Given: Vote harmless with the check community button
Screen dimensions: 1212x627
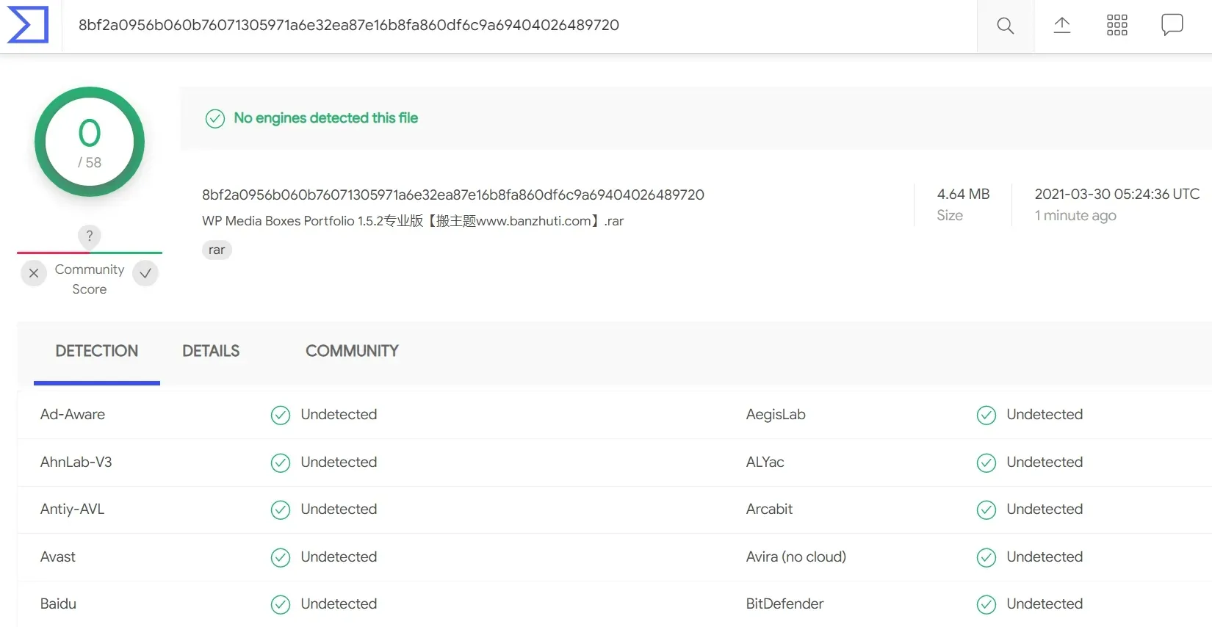Looking at the screenshot, I should point(145,273).
